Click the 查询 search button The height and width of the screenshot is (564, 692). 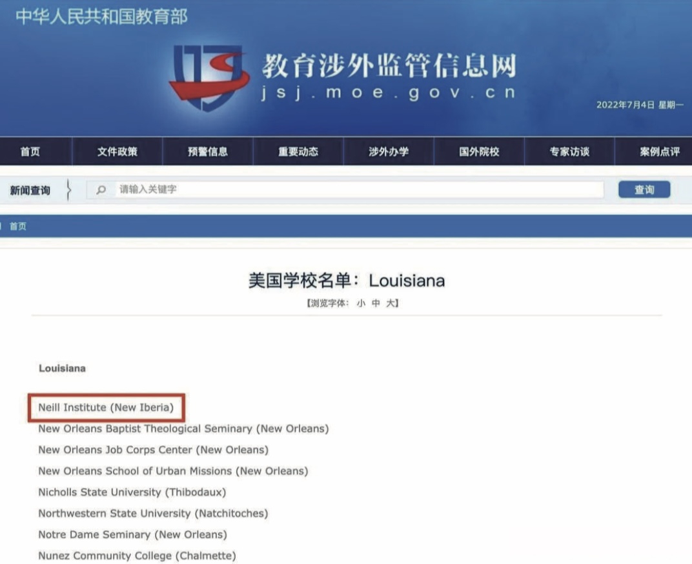tap(644, 189)
